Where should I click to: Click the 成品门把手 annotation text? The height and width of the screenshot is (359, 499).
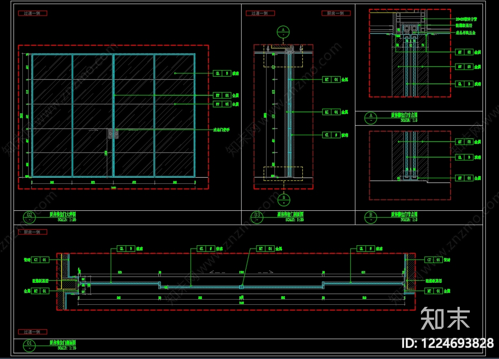(x=222, y=130)
